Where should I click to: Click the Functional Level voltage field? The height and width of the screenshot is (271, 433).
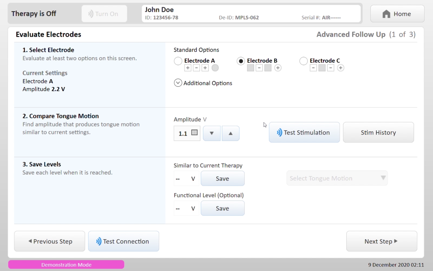(x=186, y=208)
